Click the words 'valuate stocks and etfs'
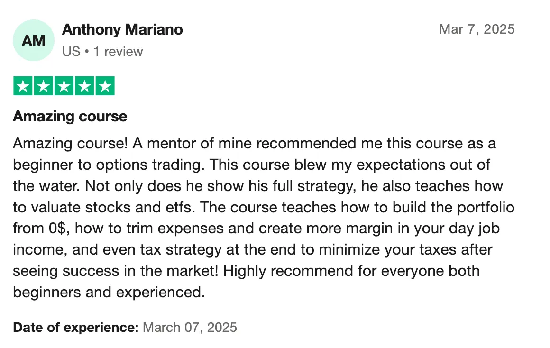The width and height of the screenshot is (550, 348). pos(112,207)
